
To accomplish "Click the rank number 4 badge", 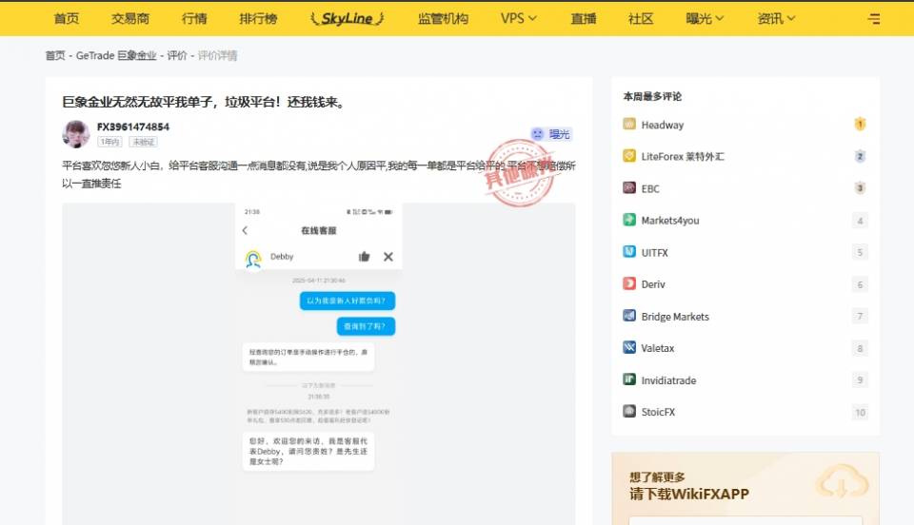I will [x=860, y=221].
